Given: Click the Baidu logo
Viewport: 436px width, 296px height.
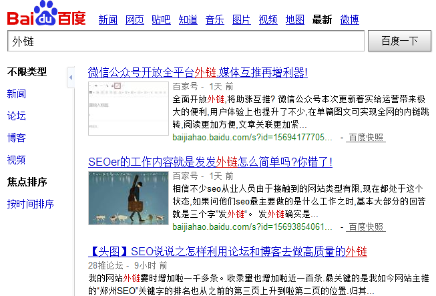Looking at the screenshot, I should tap(47, 15).
